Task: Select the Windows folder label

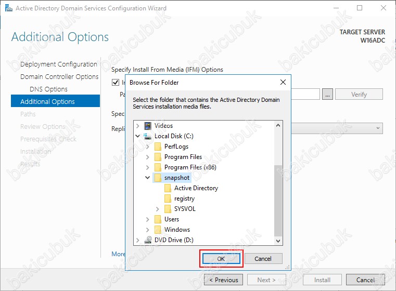Action: tap(177, 230)
